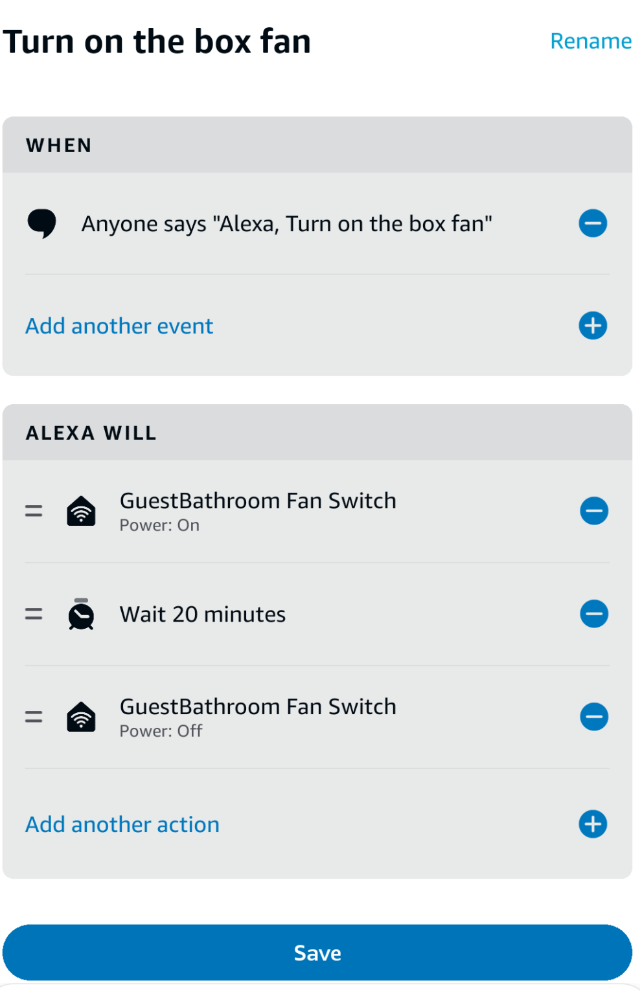Tap the plus icon beside Add another action

click(x=592, y=824)
